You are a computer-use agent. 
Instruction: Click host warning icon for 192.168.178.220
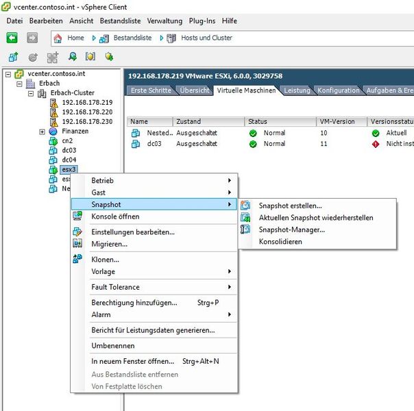[x=54, y=112]
